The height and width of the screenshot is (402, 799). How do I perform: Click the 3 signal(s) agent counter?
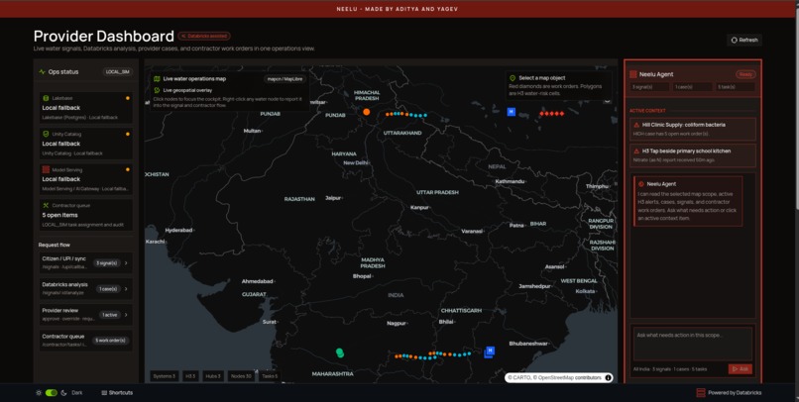650,87
